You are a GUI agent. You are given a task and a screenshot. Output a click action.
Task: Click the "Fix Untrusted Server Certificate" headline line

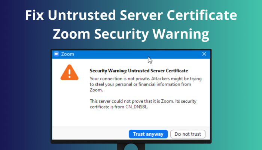point(131,16)
